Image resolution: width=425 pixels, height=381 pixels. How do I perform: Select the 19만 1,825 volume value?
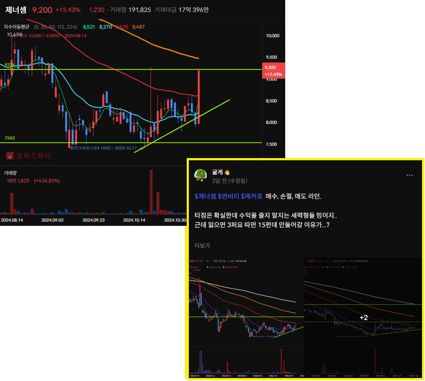click(18, 181)
